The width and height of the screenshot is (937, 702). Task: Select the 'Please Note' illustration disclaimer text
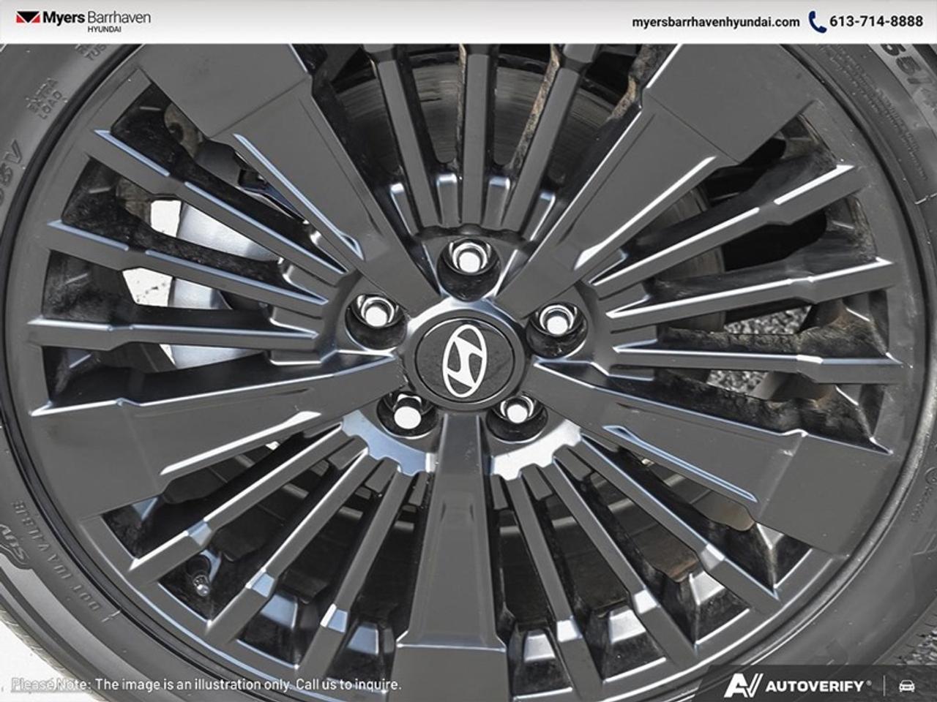point(206,684)
